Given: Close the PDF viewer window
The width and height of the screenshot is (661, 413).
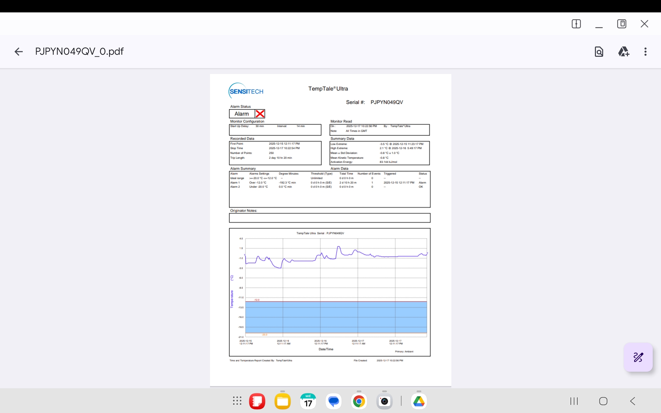Looking at the screenshot, I should click(644, 24).
